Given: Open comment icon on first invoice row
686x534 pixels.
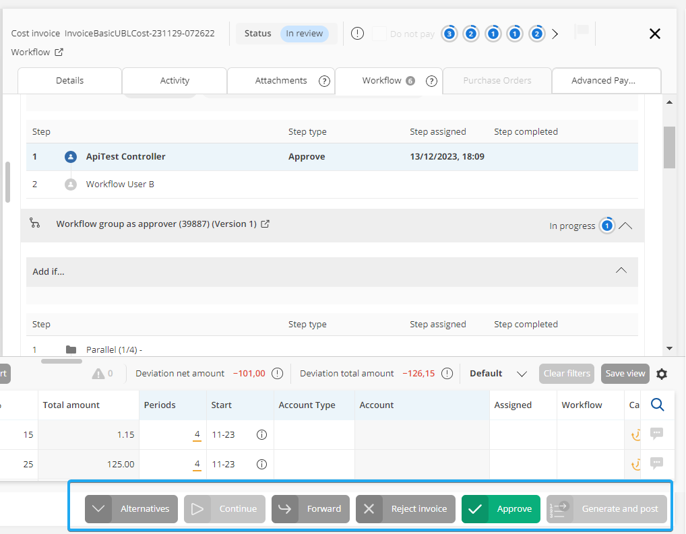Looking at the screenshot, I should tap(656, 434).
